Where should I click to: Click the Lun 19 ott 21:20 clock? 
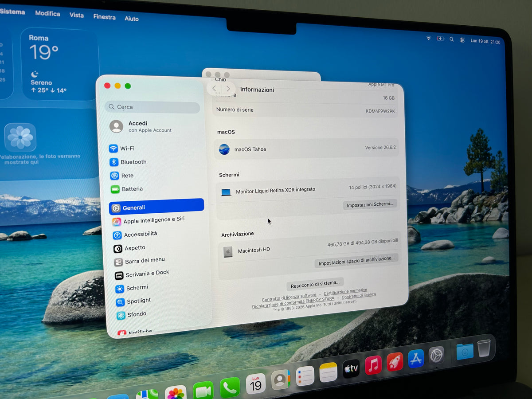pyautogui.click(x=485, y=42)
